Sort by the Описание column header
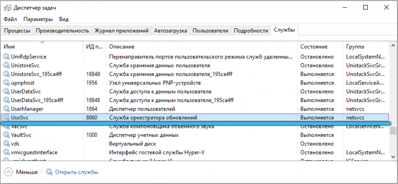Screen dimensions: 398x184 (201, 47)
